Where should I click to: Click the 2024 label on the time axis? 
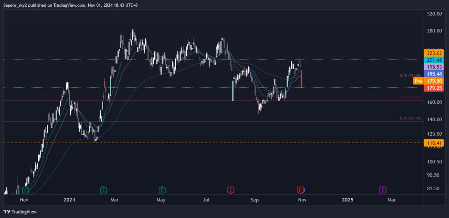(x=70, y=200)
